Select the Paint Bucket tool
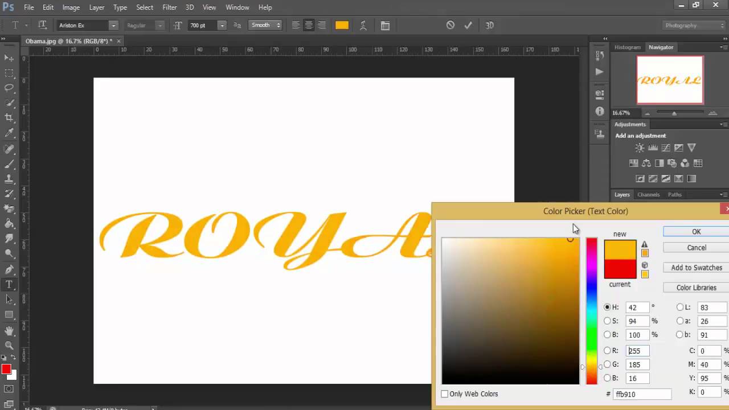 point(9,223)
